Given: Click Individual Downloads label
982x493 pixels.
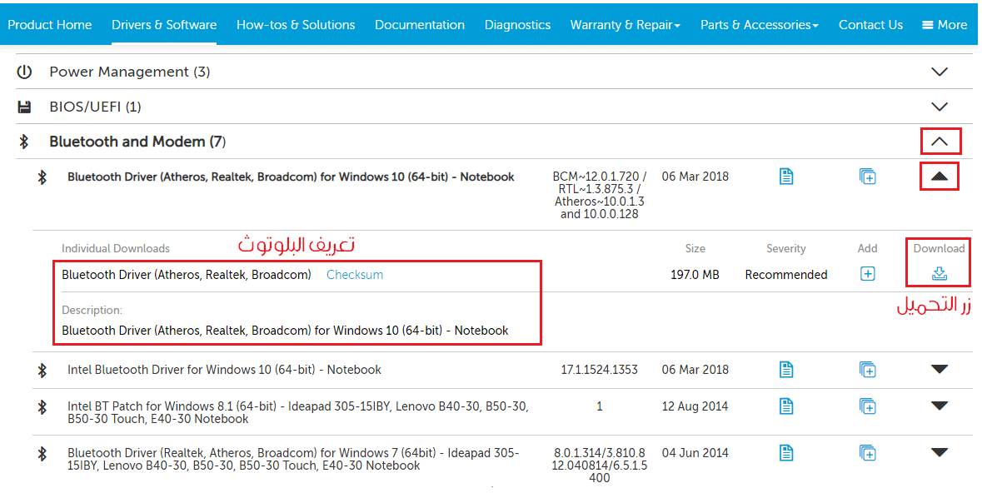Looking at the screenshot, I should coord(116,249).
